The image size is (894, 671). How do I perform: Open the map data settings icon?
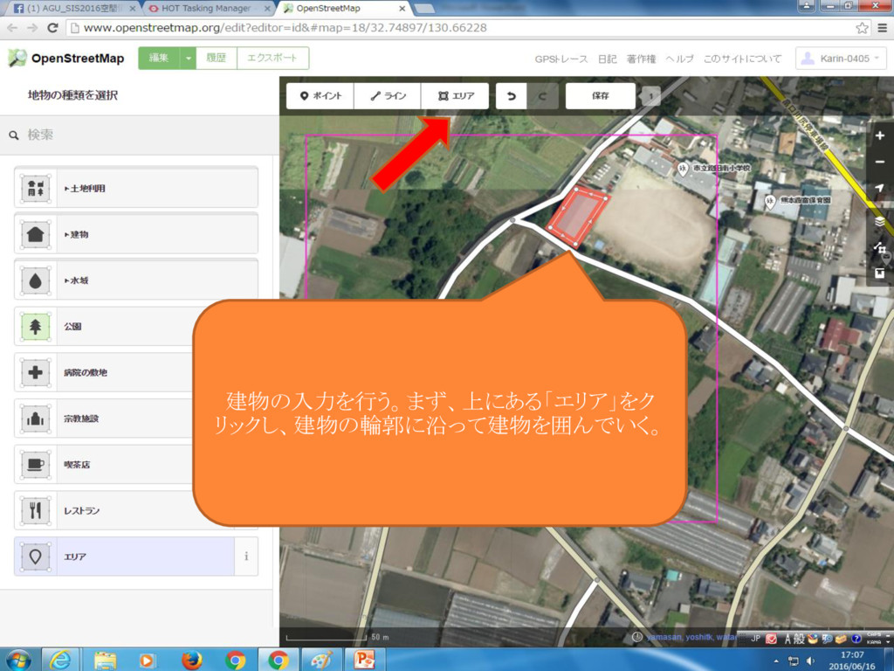click(880, 247)
